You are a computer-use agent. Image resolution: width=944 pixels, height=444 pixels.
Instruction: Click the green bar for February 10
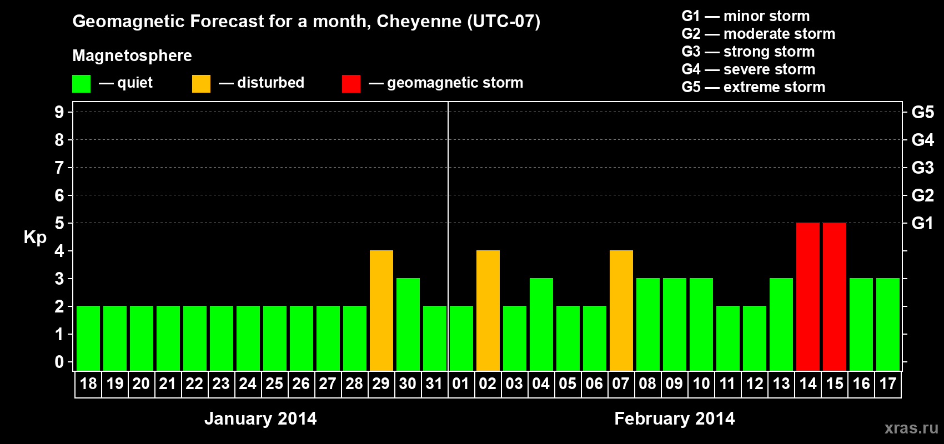coord(701,325)
